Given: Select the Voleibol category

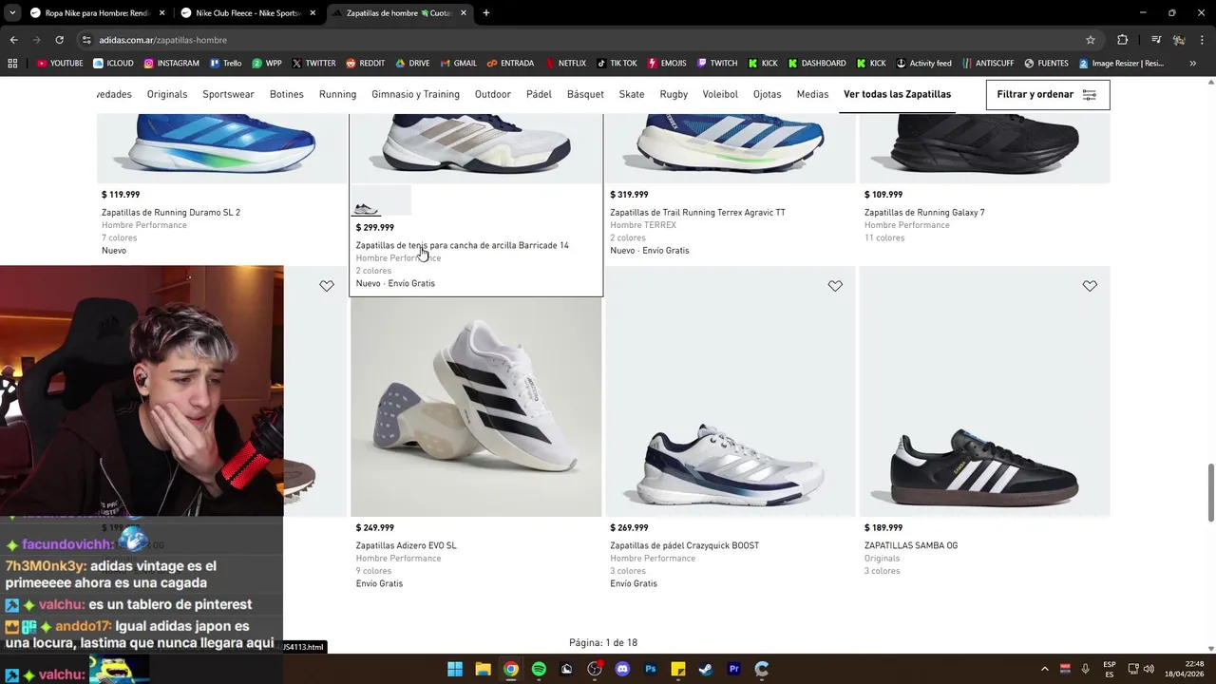Looking at the screenshot, I should click(720, 94).
